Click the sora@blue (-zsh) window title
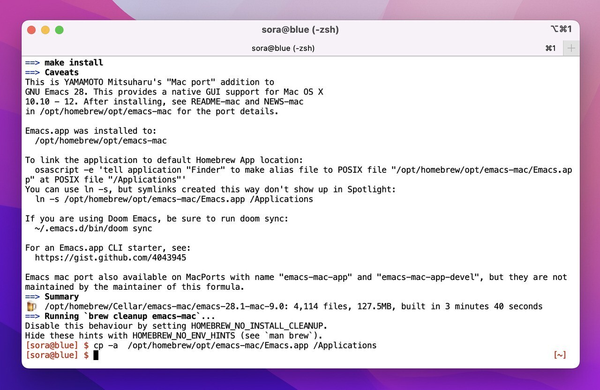The height and width of the screenshot is (390, 600). [300, 29]
